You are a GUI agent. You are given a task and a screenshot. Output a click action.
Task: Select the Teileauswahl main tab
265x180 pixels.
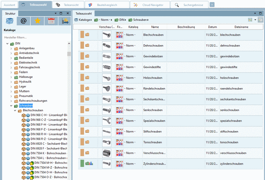click(35, 5)
